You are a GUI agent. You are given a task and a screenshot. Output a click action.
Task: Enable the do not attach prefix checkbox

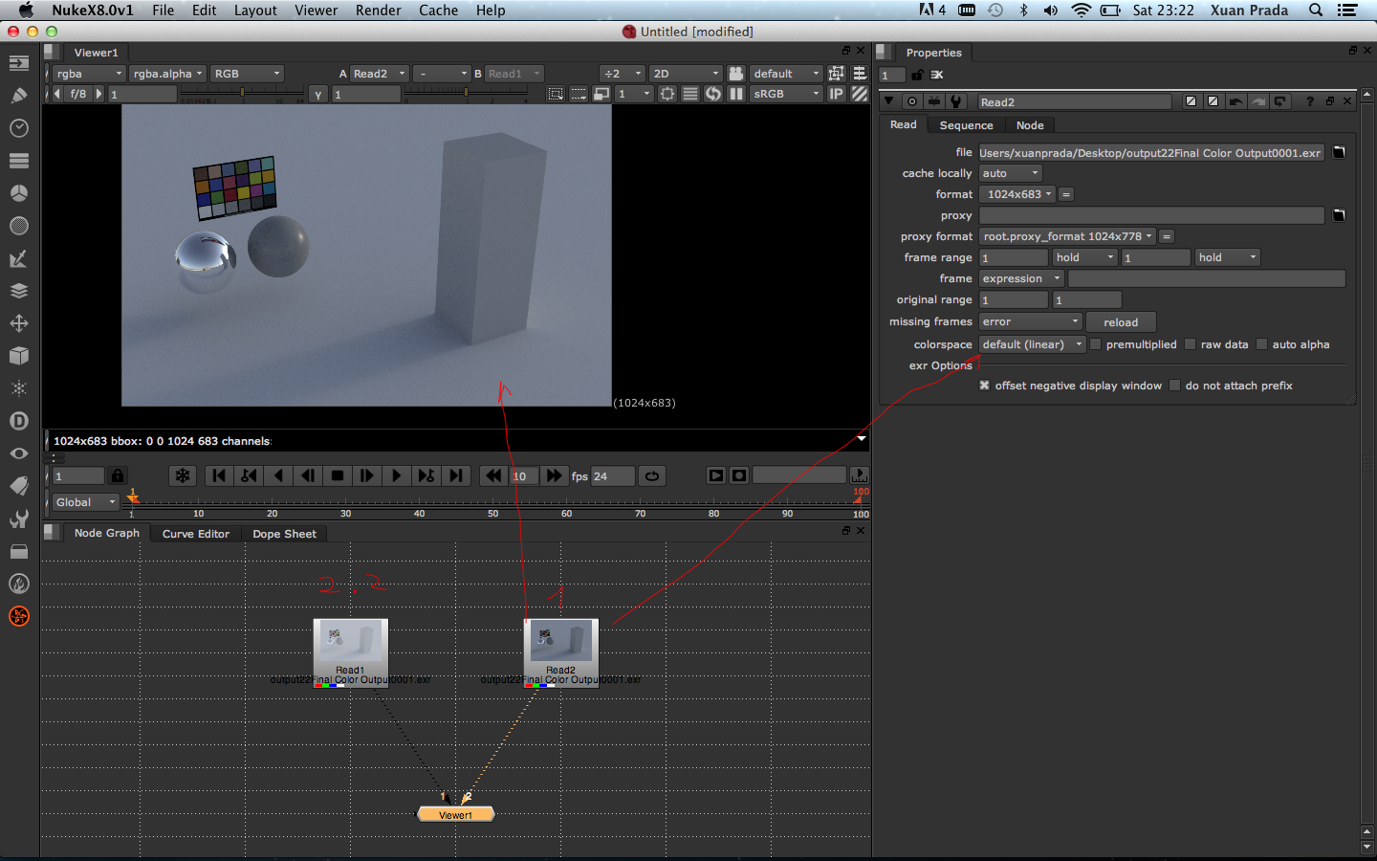[1175, 386]
